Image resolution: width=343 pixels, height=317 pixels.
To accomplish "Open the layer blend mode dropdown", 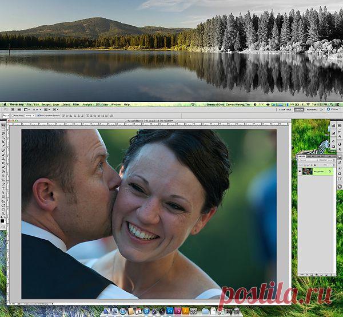I will click(309, 160).
